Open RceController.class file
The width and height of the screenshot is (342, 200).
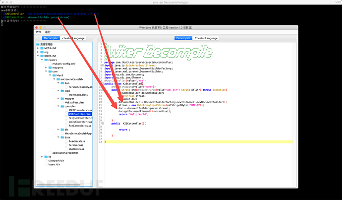(80, 126)
